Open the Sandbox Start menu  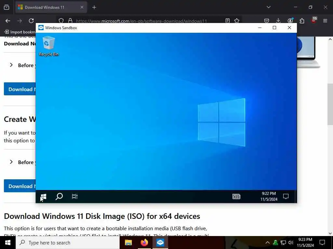click(x=43, y=196)
